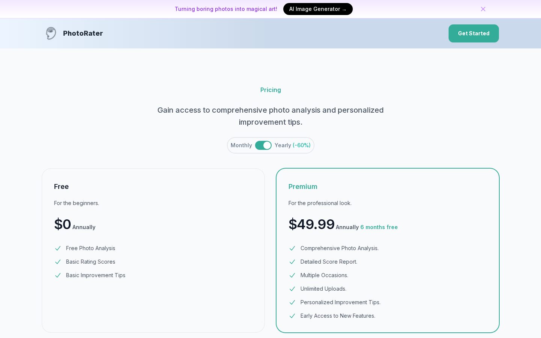Click the 'Gain access to comprehensive photo analysis' subtitle

pyautogui.click(x=270, y=116)
